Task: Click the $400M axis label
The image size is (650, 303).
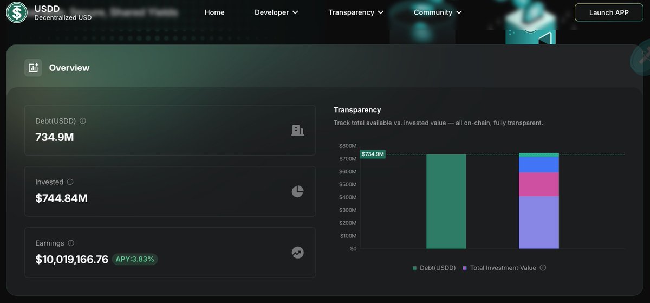Action: point(348,197)
